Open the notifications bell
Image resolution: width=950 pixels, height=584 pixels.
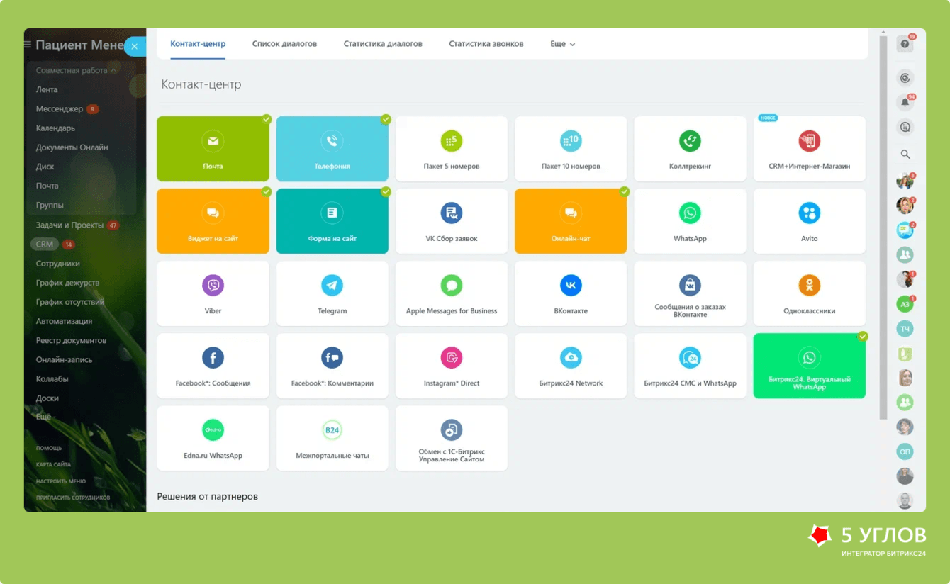click(x=905, y=103)
